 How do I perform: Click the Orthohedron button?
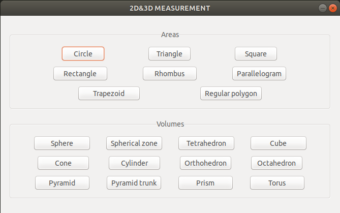pos(205,163)
